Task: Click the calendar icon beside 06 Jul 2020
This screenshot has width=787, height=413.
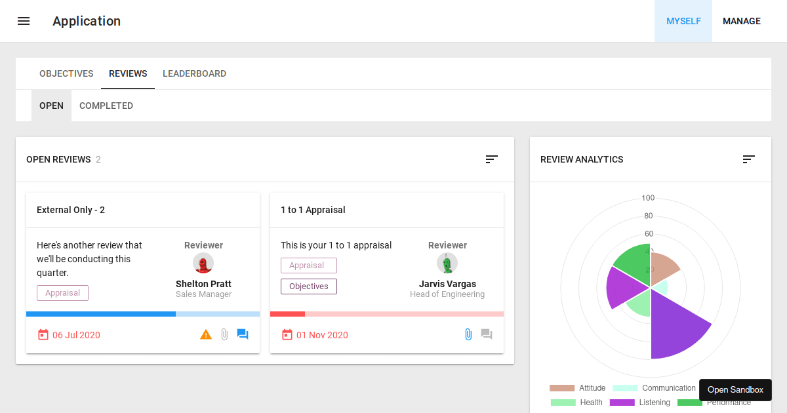Action: [43, 334]
